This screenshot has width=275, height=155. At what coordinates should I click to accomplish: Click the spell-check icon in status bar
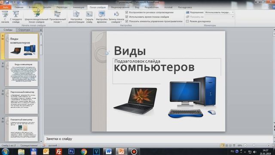(x=43, y=146)
